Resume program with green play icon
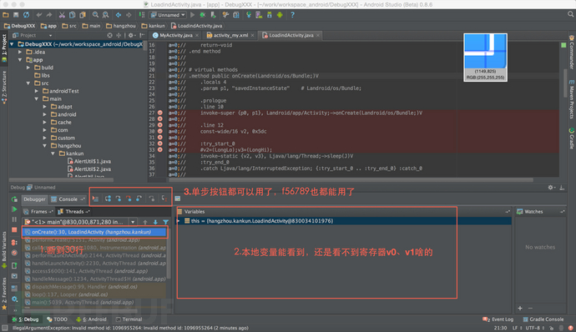The height and width of the screenshot is (332, 576). point(14,209)
